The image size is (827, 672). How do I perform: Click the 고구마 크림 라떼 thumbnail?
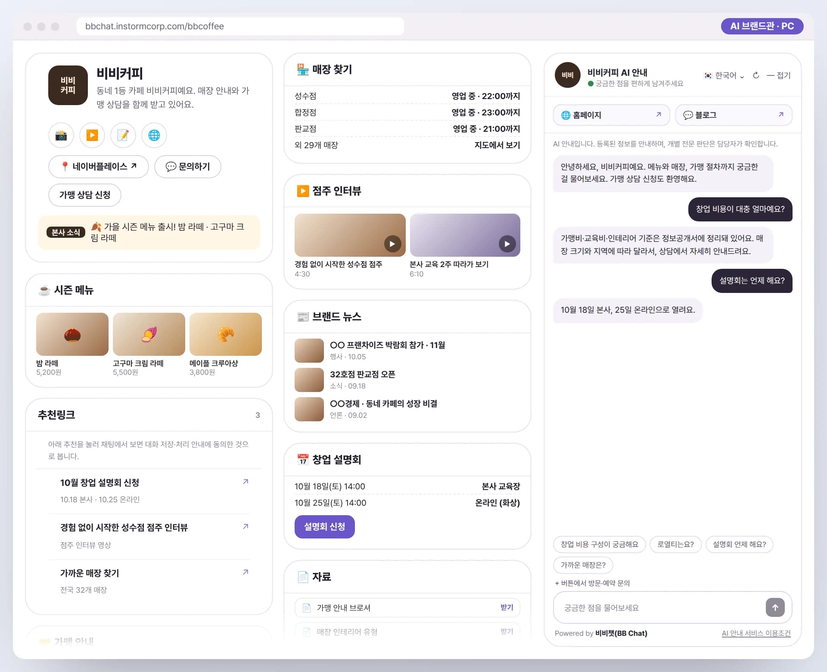[149, 334]
